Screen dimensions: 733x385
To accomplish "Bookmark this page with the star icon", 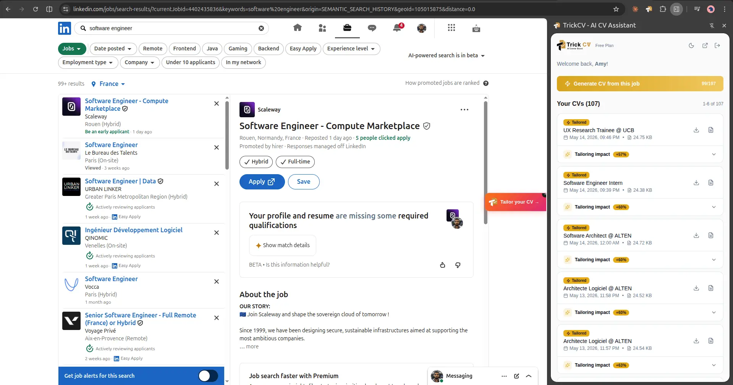I will click(616, 9).
